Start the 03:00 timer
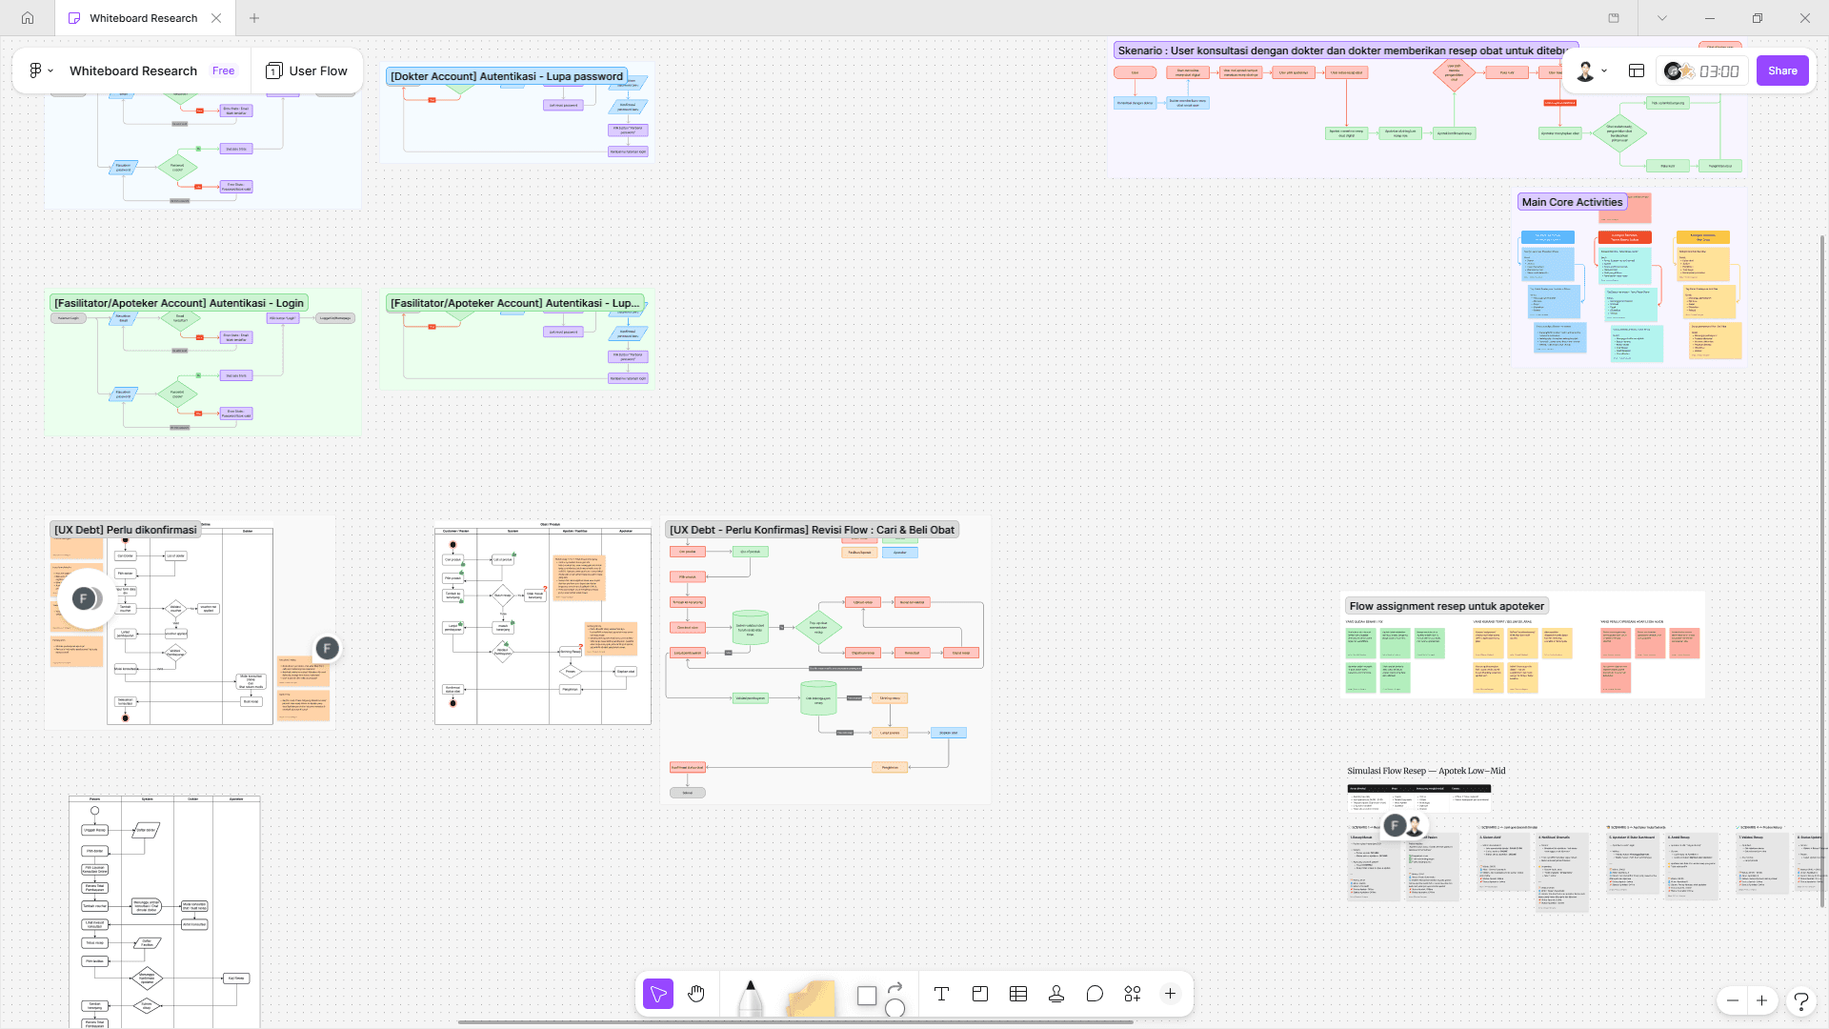1829x1029 pixels. pyautogui.click(x=1718, y=71)
